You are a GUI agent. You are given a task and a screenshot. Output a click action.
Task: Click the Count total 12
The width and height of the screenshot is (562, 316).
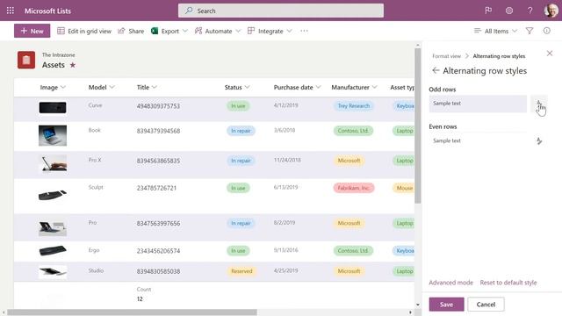click(140, 298)
